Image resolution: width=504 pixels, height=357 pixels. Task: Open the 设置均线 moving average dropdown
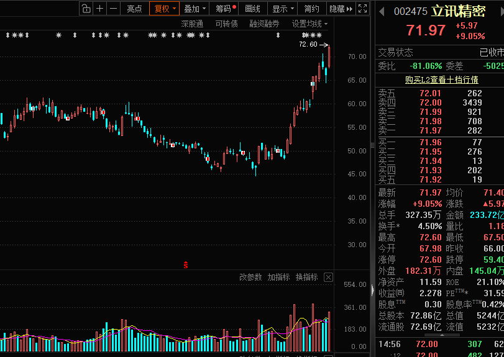(x=310, y=24)
